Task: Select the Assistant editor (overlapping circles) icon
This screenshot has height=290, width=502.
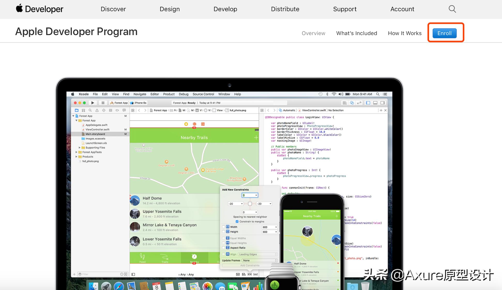Action: 352,103
